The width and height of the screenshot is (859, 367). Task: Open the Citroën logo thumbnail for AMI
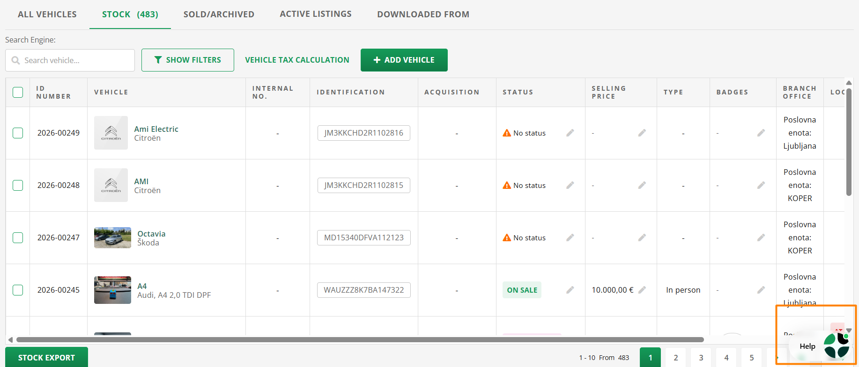click(111, 185)
